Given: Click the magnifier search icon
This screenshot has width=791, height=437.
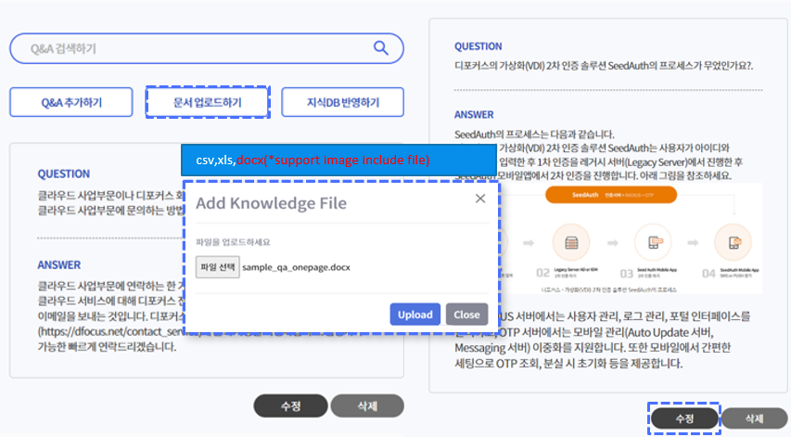Looking at the screenshot, I should click(381, 48).
